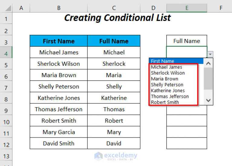Select row 3 header
The width and height of the screenshot is (232, 166).
[6, 41]
